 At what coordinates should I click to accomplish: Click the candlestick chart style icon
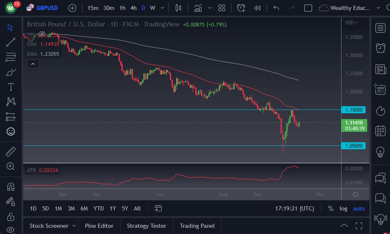click(179, 8)
